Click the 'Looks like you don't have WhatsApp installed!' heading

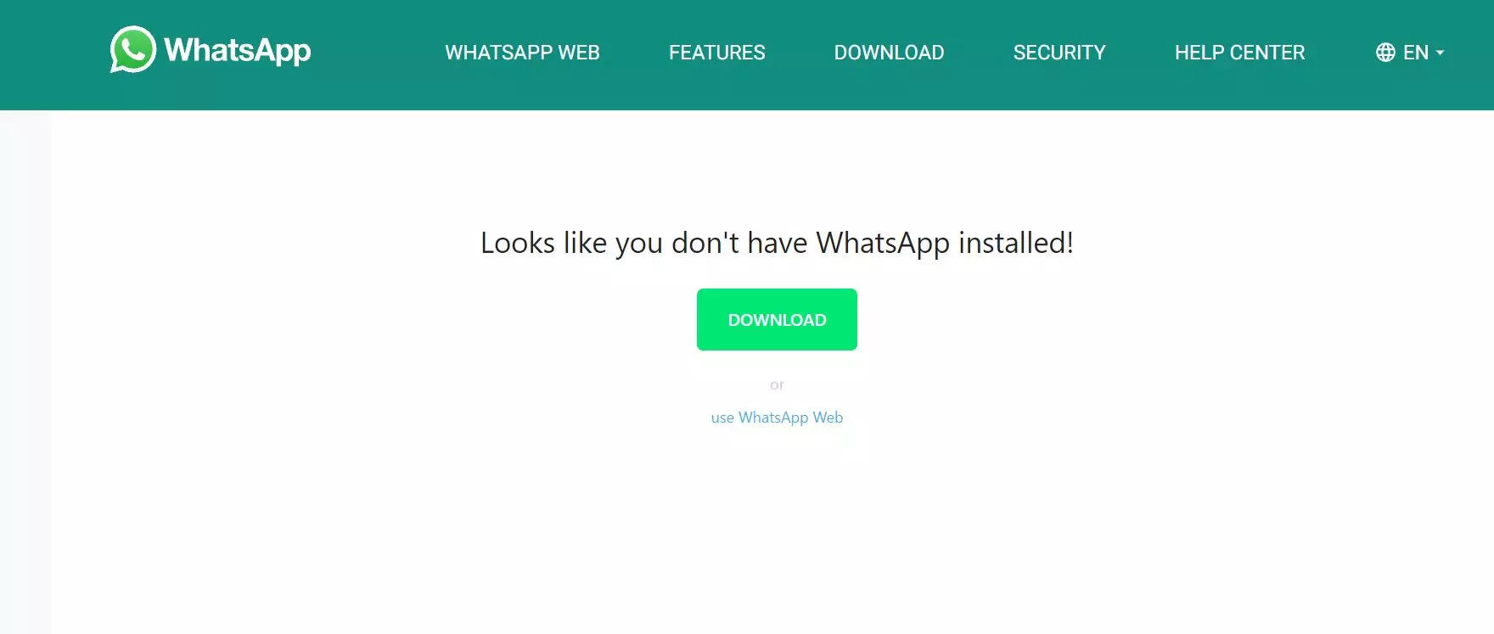777,243
